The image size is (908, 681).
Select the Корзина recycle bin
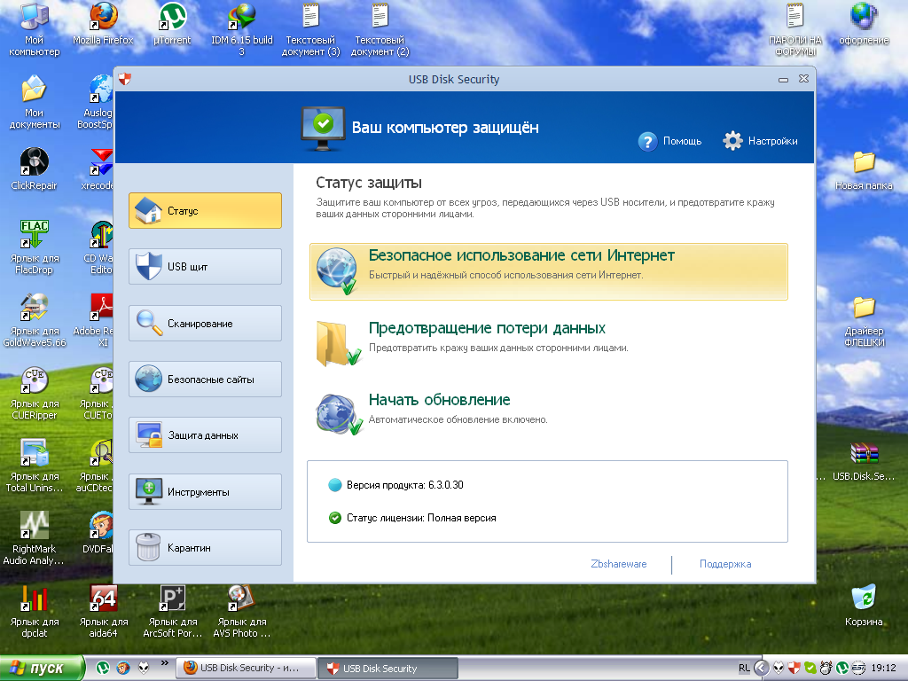tap(864, 606)
